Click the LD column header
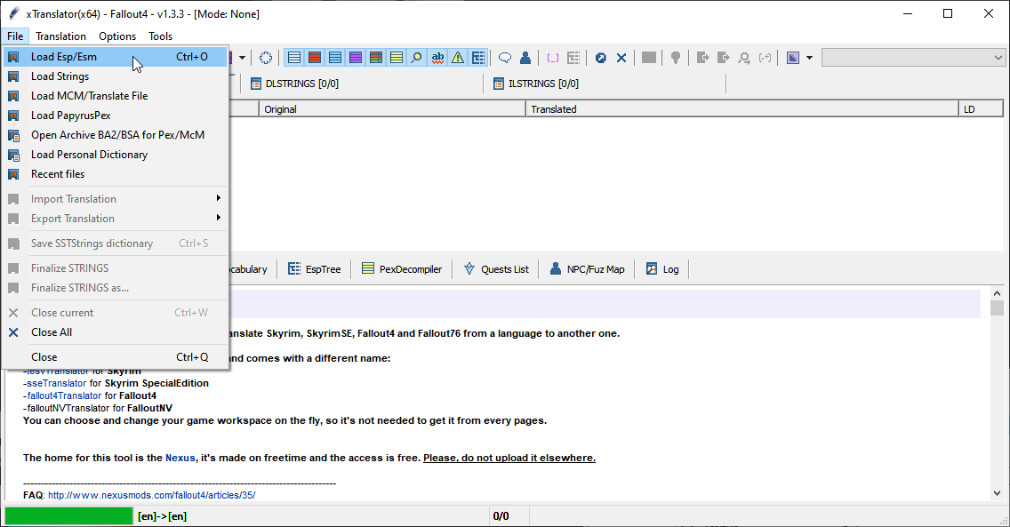The image size is (1010, 527). coord(981,109)
